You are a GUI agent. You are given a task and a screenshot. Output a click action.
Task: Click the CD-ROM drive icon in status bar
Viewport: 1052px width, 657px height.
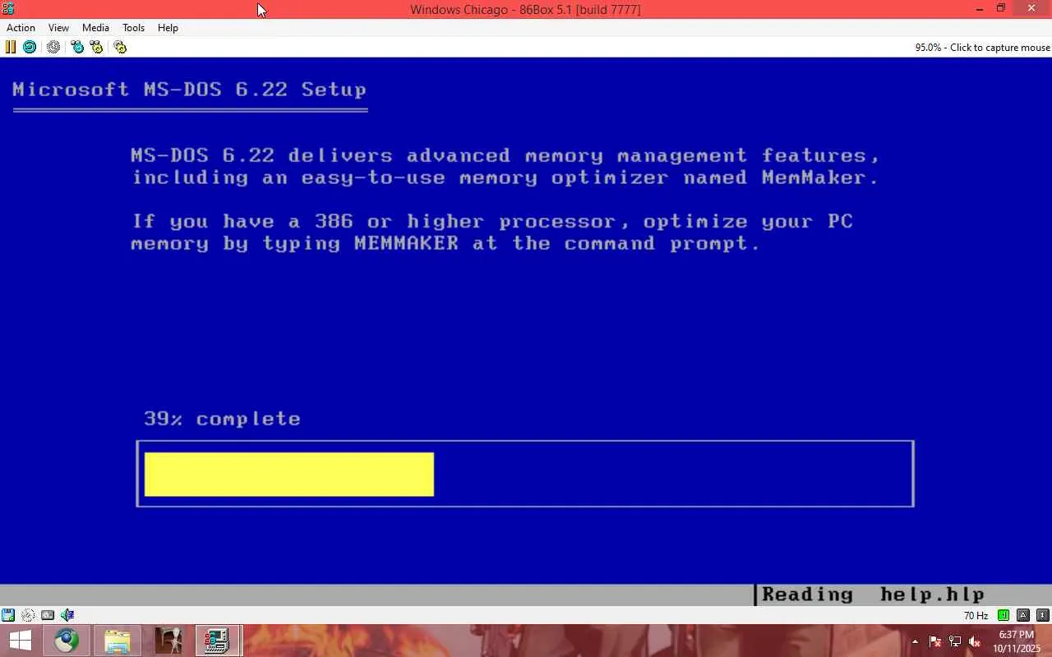click(x=28, y=614)
